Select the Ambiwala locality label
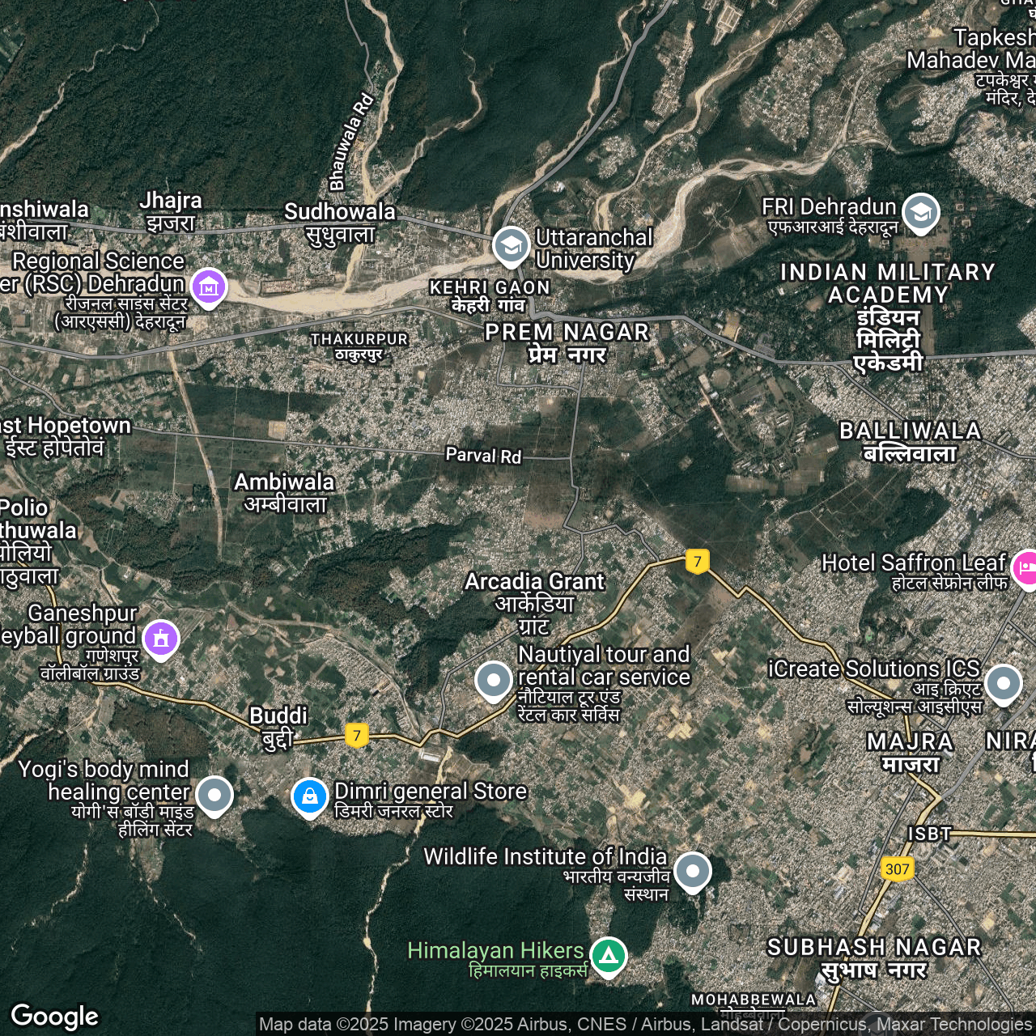The width and height of the screenshot is (1036, 1036). click(284, 492)
